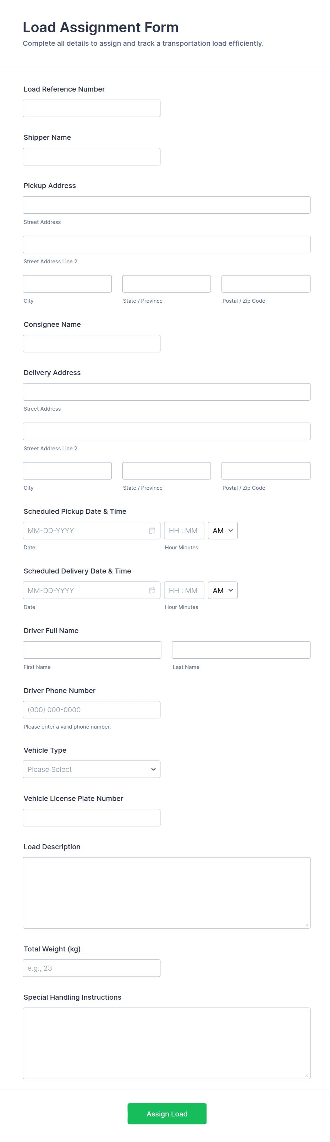The height and width of the screenshot is (1142, 330).
Task: Select the Driver Phone Number field
Action: tap(92, 709)
